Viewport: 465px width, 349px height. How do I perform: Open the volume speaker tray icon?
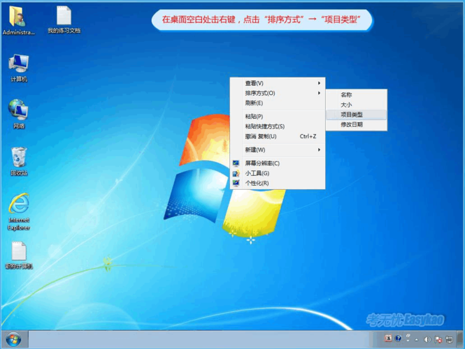tap(427, 339)
